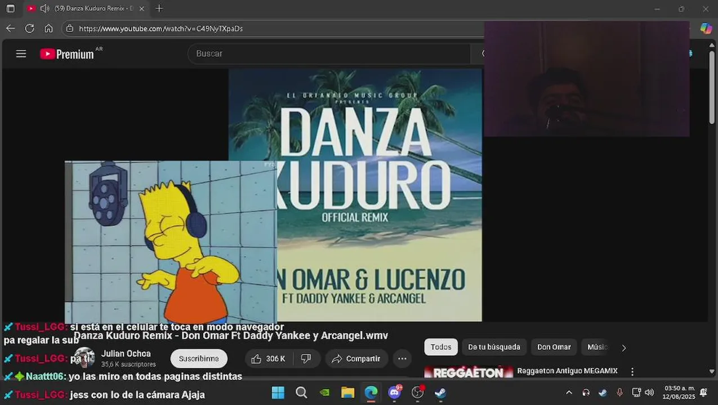718x405 pixels.
Task: Like the video with 306 K thumbs-up
Action: (x=268, y=358)
